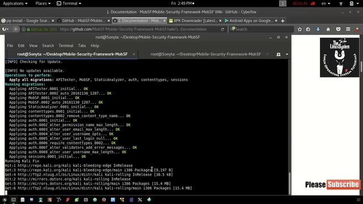Click the 'Operations to perform:' text
The image size is (363, 204).
coord(28,75)
